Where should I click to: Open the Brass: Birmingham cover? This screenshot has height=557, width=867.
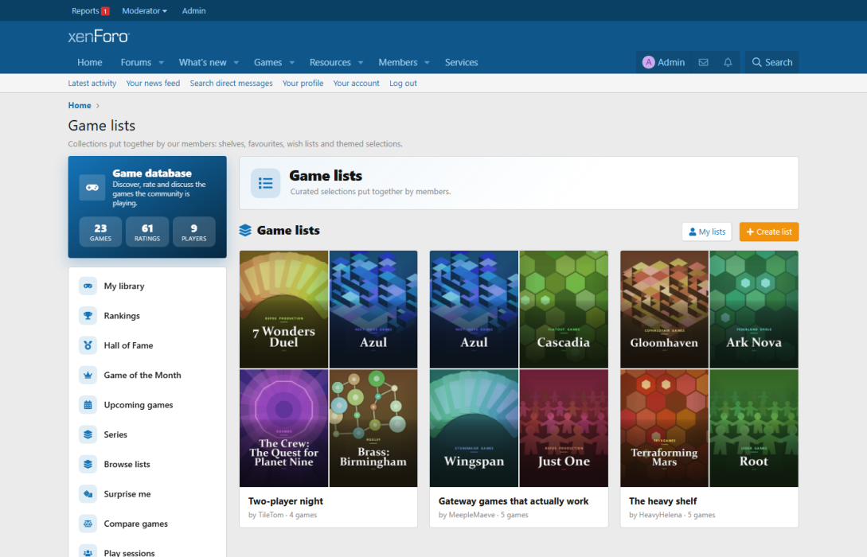pos(373,428)
